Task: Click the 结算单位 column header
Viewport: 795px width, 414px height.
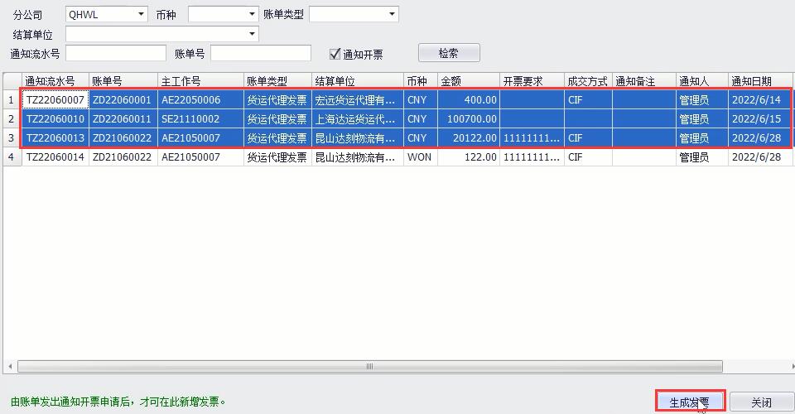Action: [358, 81]
